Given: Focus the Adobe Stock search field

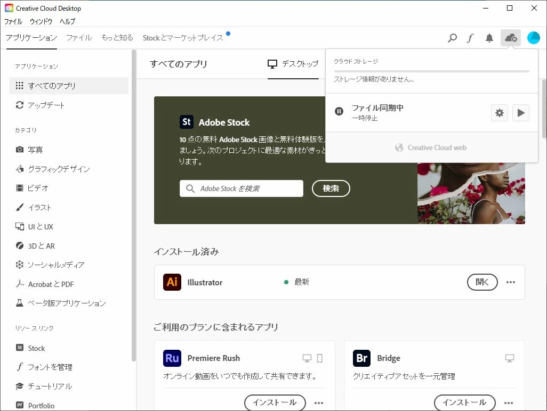Looking at the screenshot, I should click(242, 188).
